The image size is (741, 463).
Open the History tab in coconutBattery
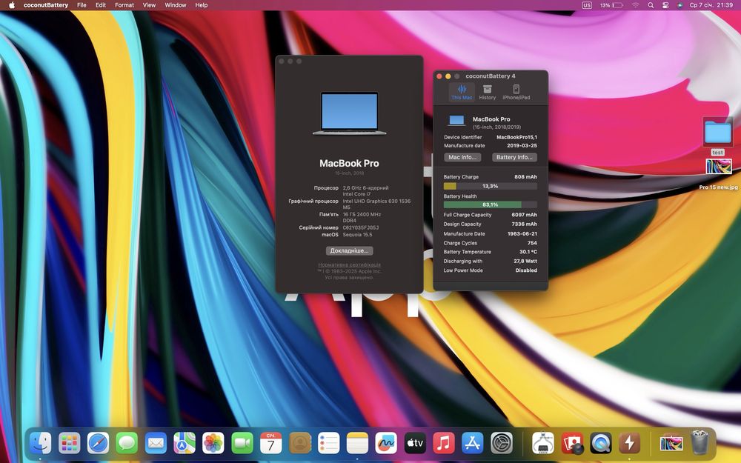(488, 92)
